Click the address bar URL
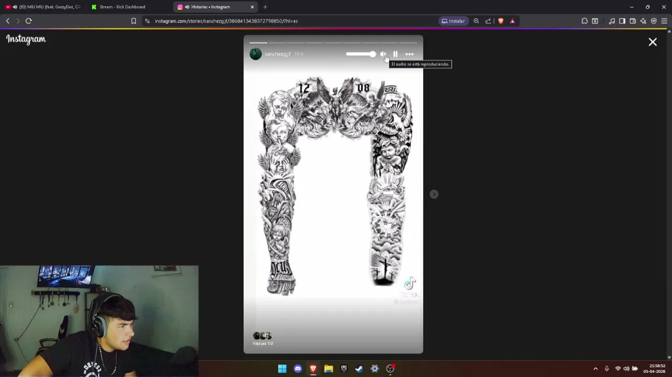672x377 pixels. pyautogui.click(x=226, y=21)
